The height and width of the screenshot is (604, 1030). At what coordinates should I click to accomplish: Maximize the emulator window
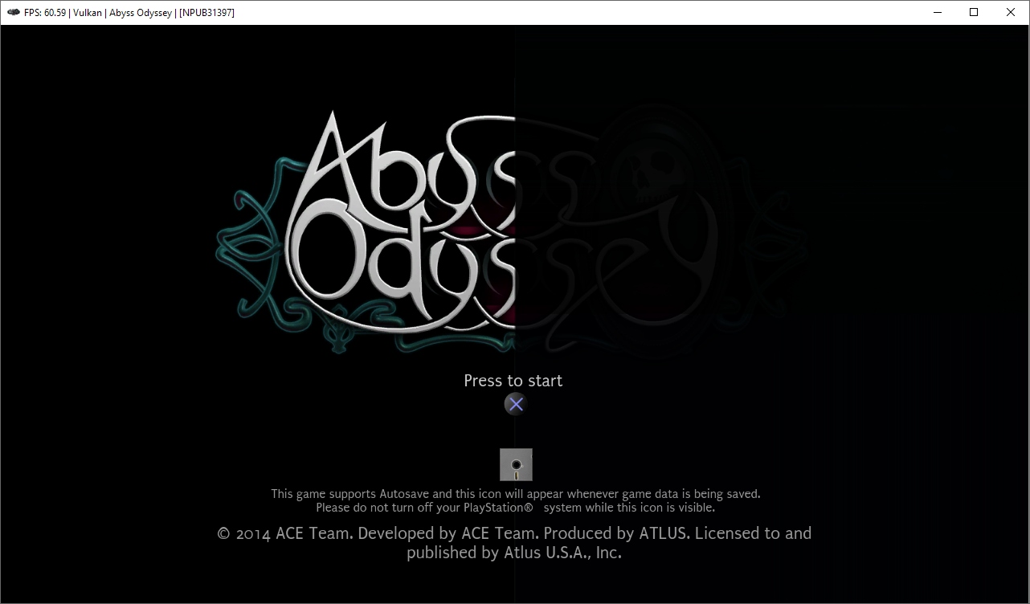point(974,12)
